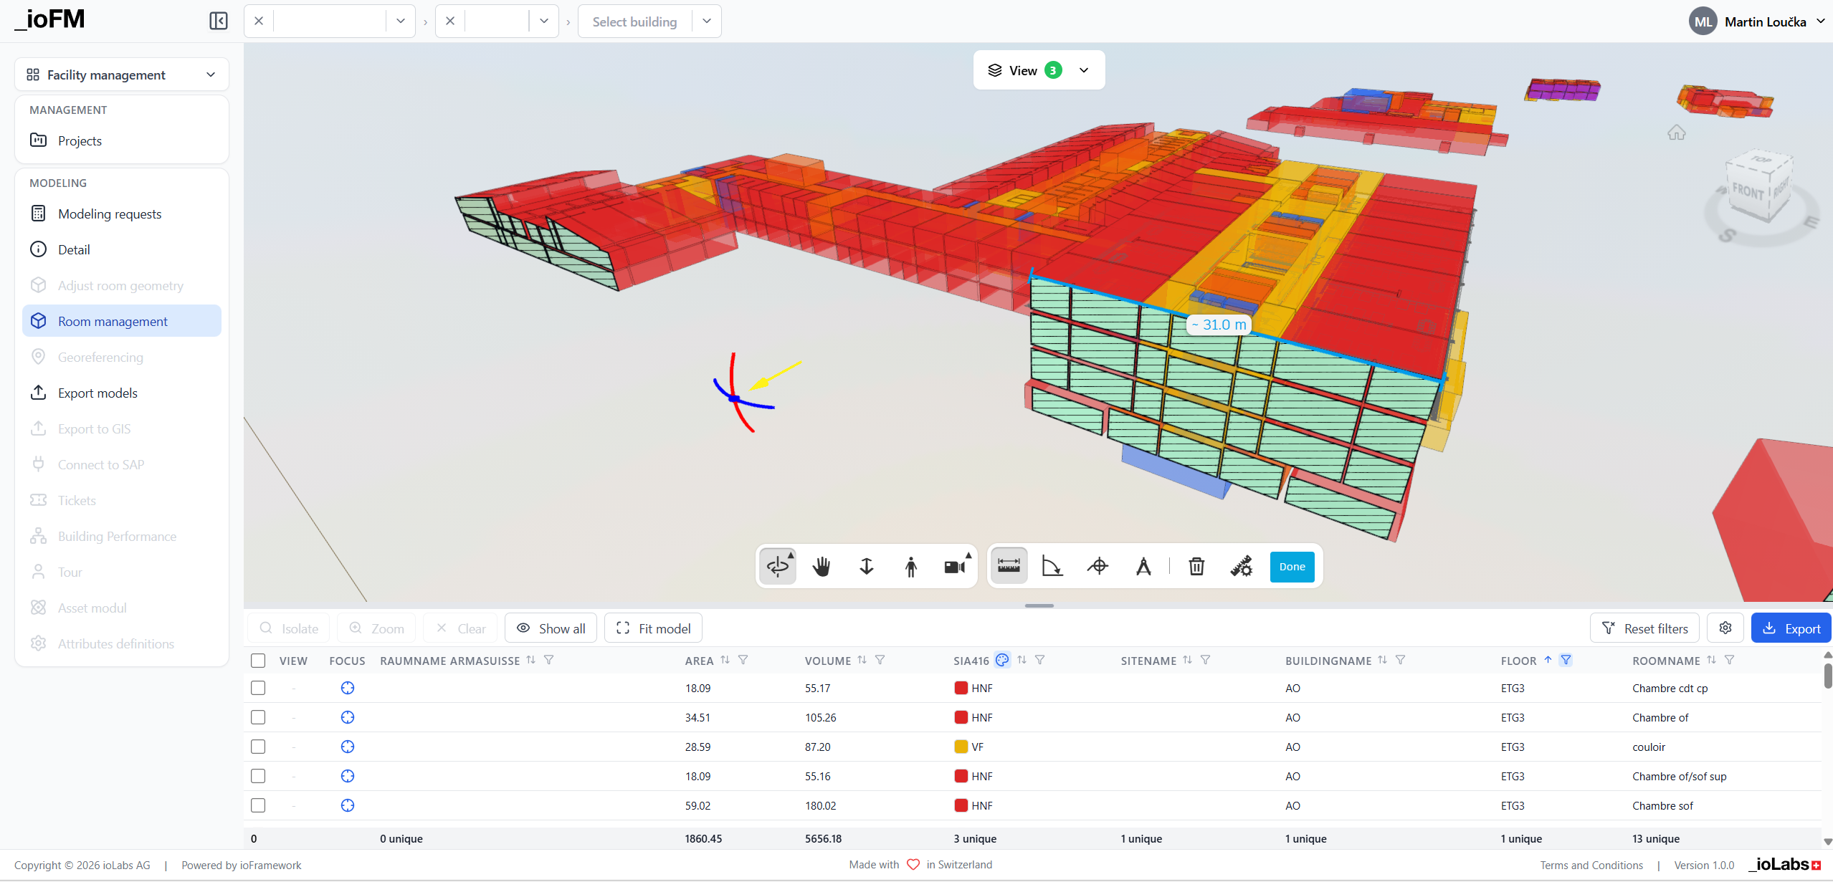The height and width of the screenshot is (882, 1833).
Task: Select the distance measure ruler tool
Action: point(1009,567)
